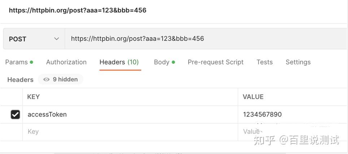
Task: Show the 9 hidden headers
Action: coord(61,79)
